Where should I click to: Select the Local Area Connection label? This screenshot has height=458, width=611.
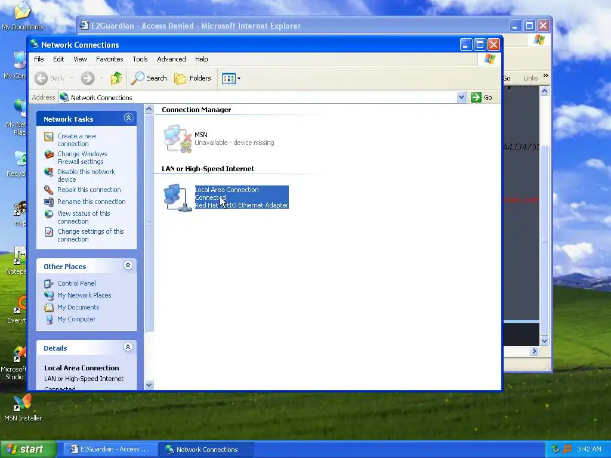point(242,197)
